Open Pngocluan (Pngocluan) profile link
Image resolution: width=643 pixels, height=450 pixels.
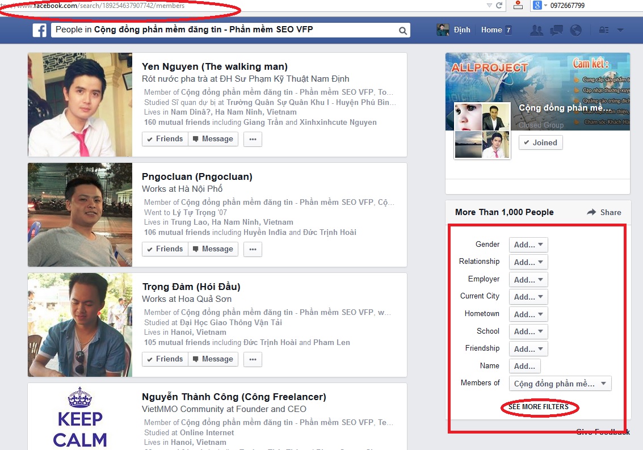pos(197,177)
